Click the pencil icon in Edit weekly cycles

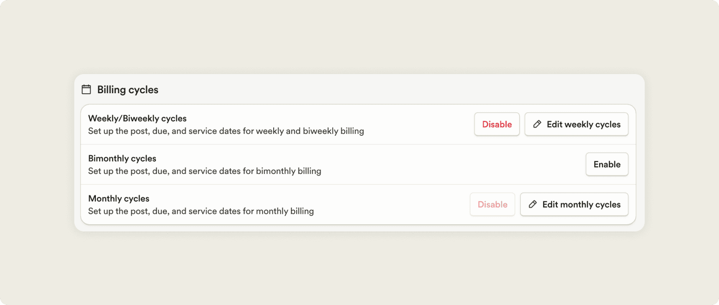537,124
